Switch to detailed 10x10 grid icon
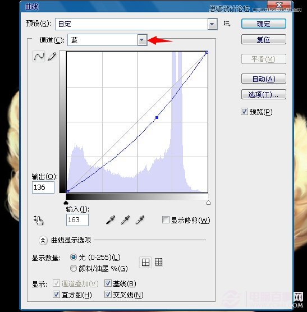Screen dimensions: 307x312 (x=158, y=262)
